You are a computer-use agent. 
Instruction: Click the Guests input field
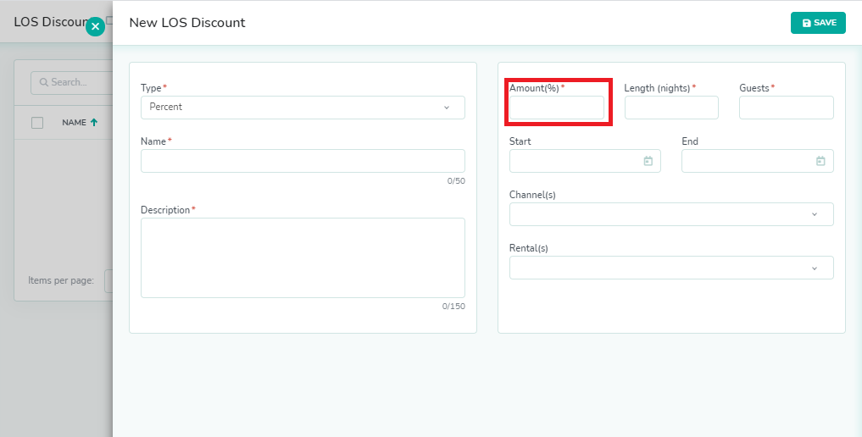[786, 108]
